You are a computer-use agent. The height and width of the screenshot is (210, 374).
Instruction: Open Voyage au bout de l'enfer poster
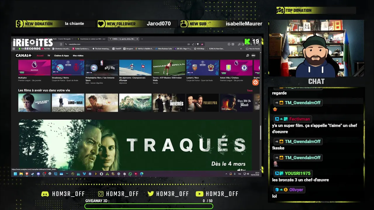34,103
